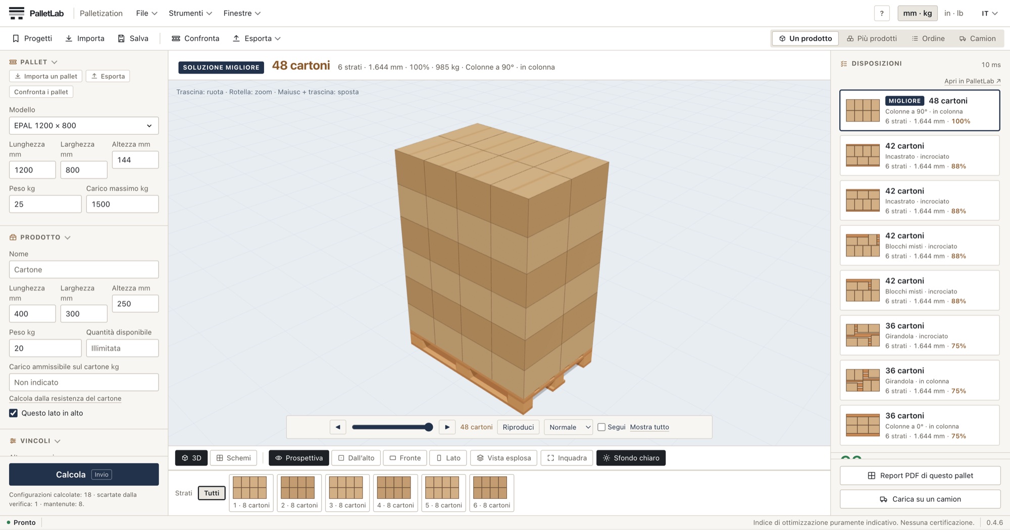Open the IT language dropdown

pos(989,14)
